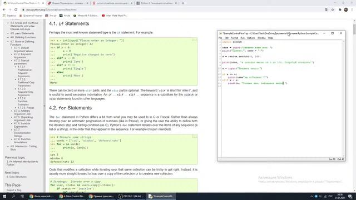Open the Minecraft Pi Edition bookmark
Screen dimensions: 356x200
pyautogui.click(x=86, y=16)
